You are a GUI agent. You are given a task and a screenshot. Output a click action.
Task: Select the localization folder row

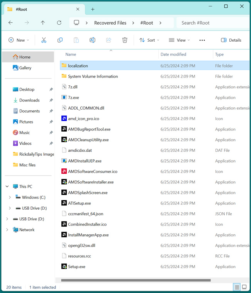[x=154, y=66]
